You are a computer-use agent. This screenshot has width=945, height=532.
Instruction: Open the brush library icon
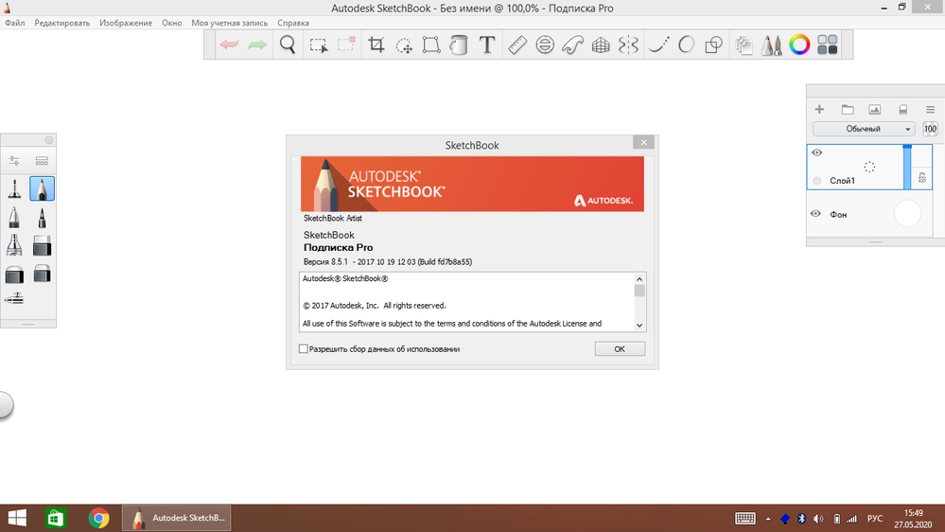point(42,160)
